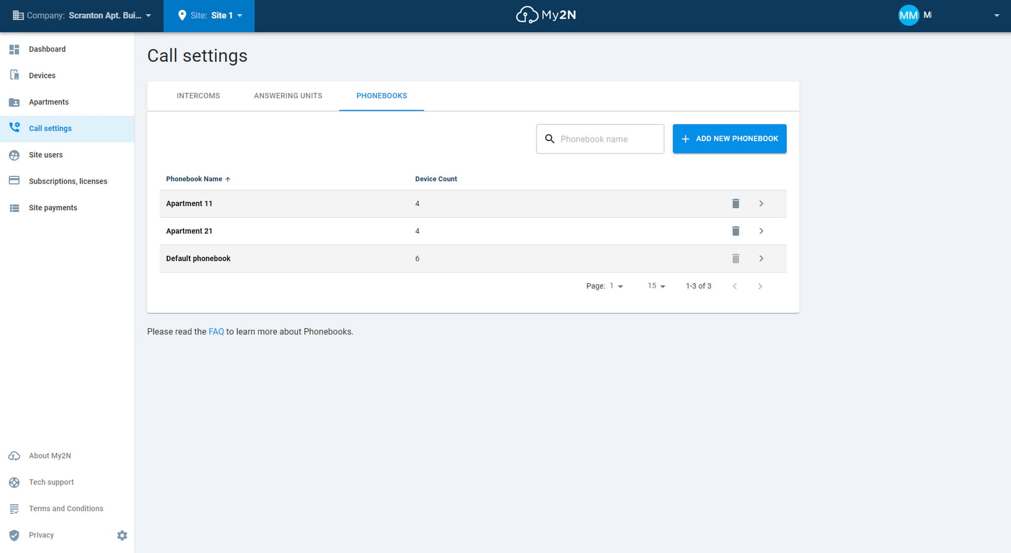Switch to the Answering Units tab
This screenshot has width=1011, height=553.
[288, 96]
